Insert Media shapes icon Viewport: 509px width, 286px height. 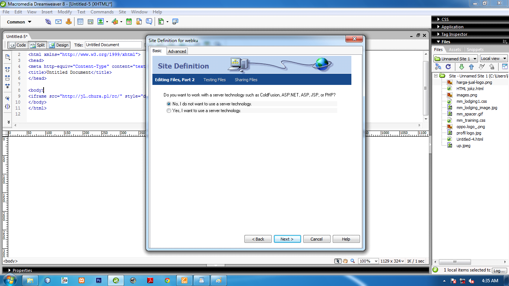pos(115,22)
